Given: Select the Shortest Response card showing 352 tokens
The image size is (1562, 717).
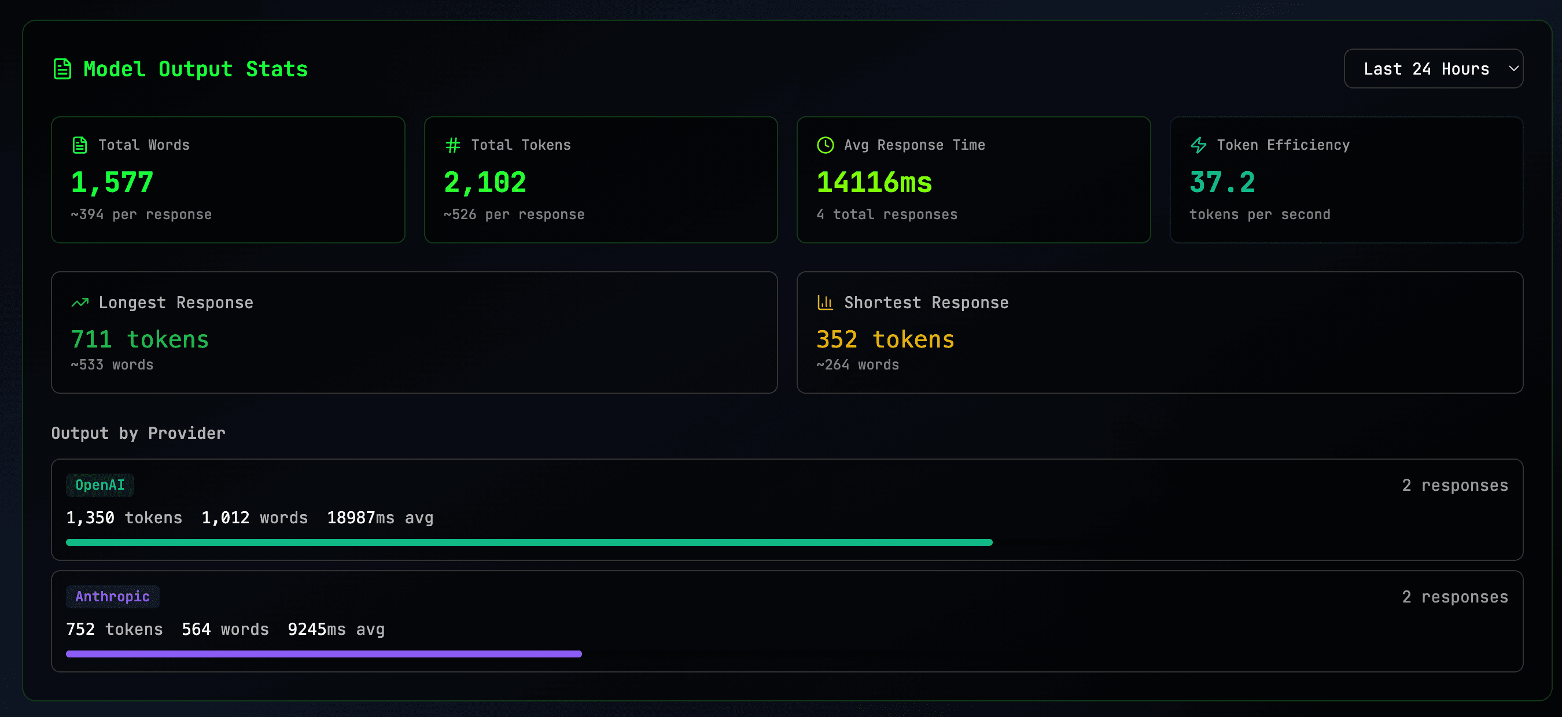Looking at the screenshot, I should [1159, 332].
